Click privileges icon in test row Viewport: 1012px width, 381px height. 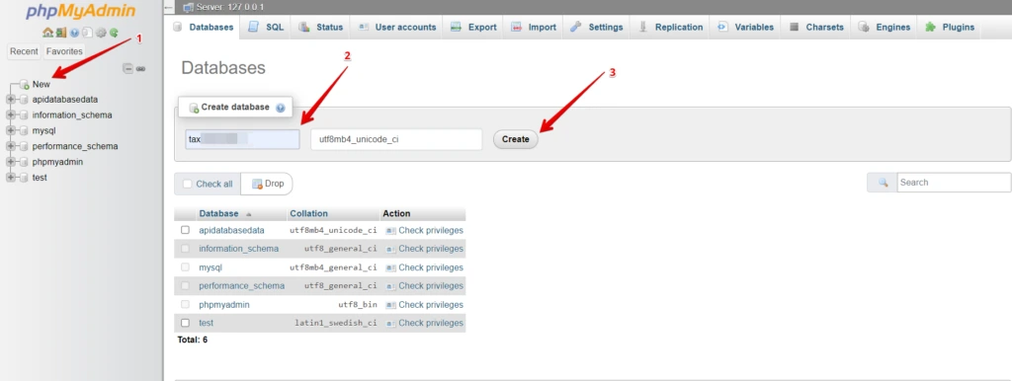[x=389, y=323]
